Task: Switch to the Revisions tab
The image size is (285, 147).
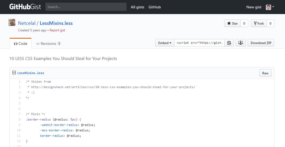Action: coord(48,44)
